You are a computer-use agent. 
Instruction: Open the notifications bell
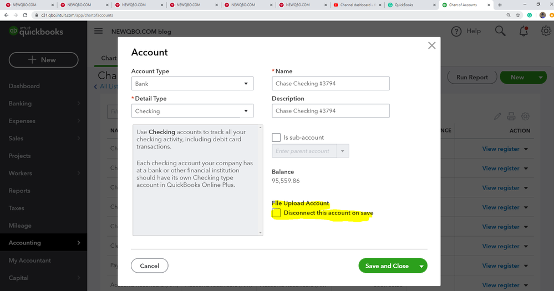[x=523, y=32]
